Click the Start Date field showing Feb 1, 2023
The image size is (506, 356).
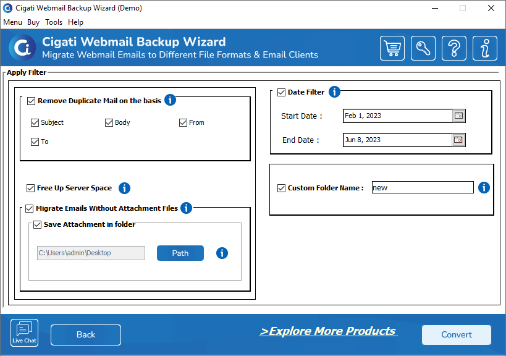(398, 116)
